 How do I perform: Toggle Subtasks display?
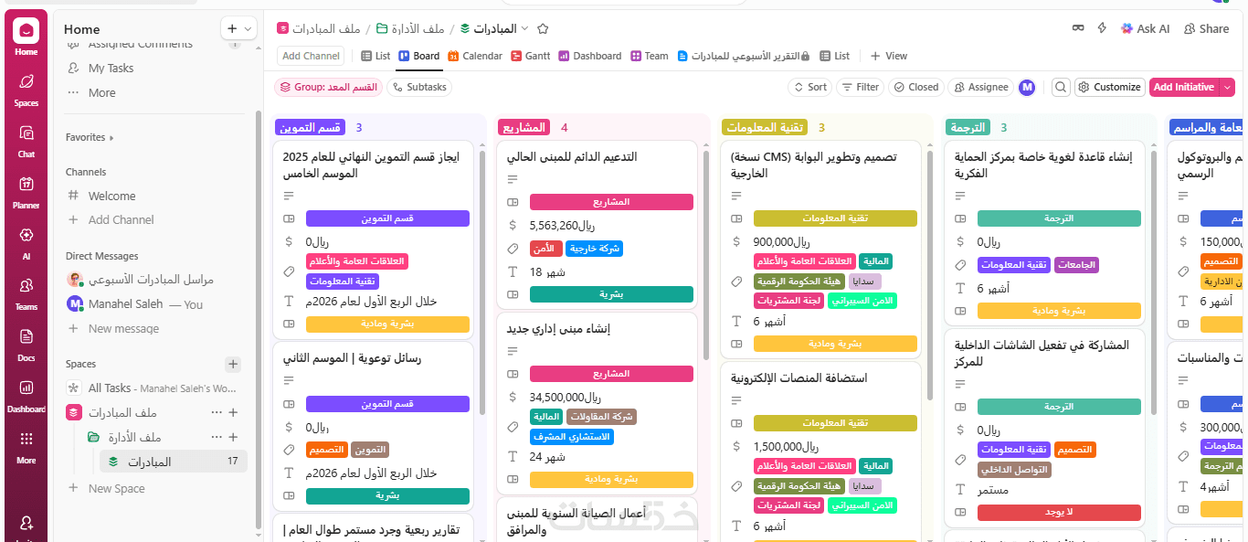pyautogui.click(x=419, y=87)
